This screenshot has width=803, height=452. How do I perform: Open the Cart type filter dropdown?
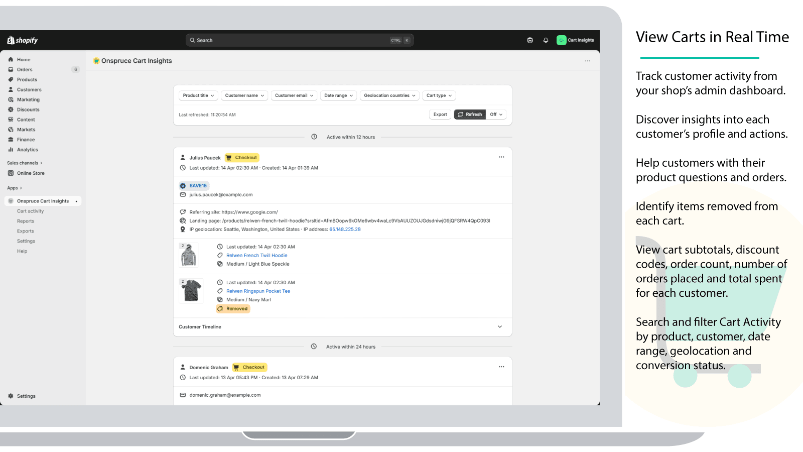tap(439, 95)
